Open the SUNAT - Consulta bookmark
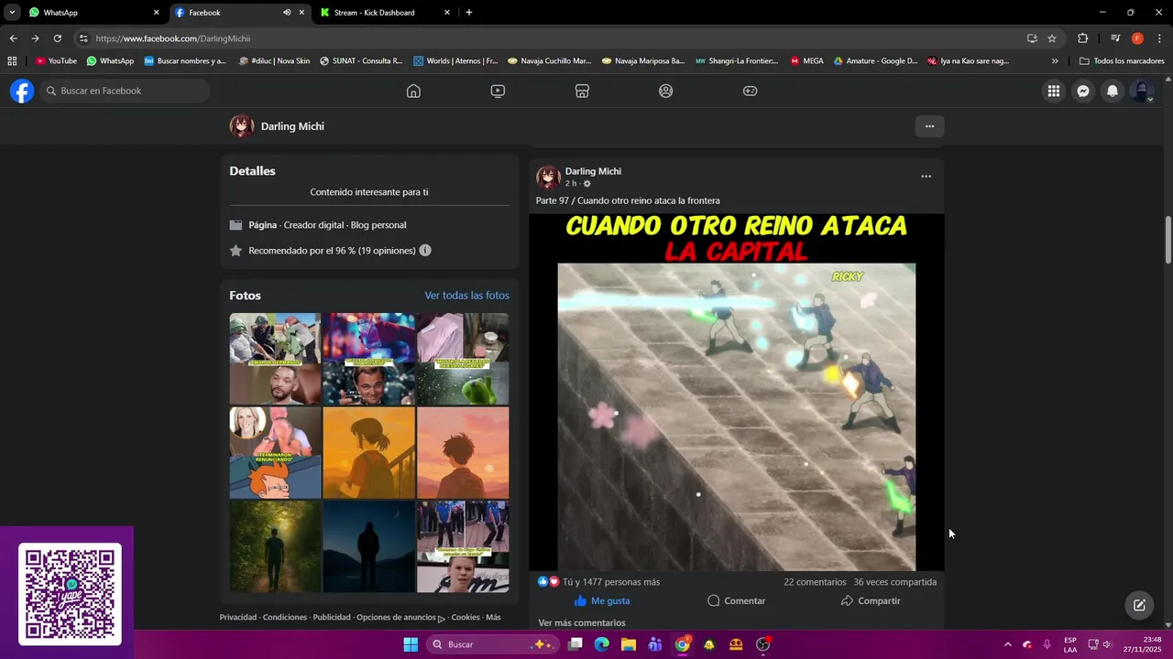The width and height of the screenshot is (1173, 659). click(361, 61)
